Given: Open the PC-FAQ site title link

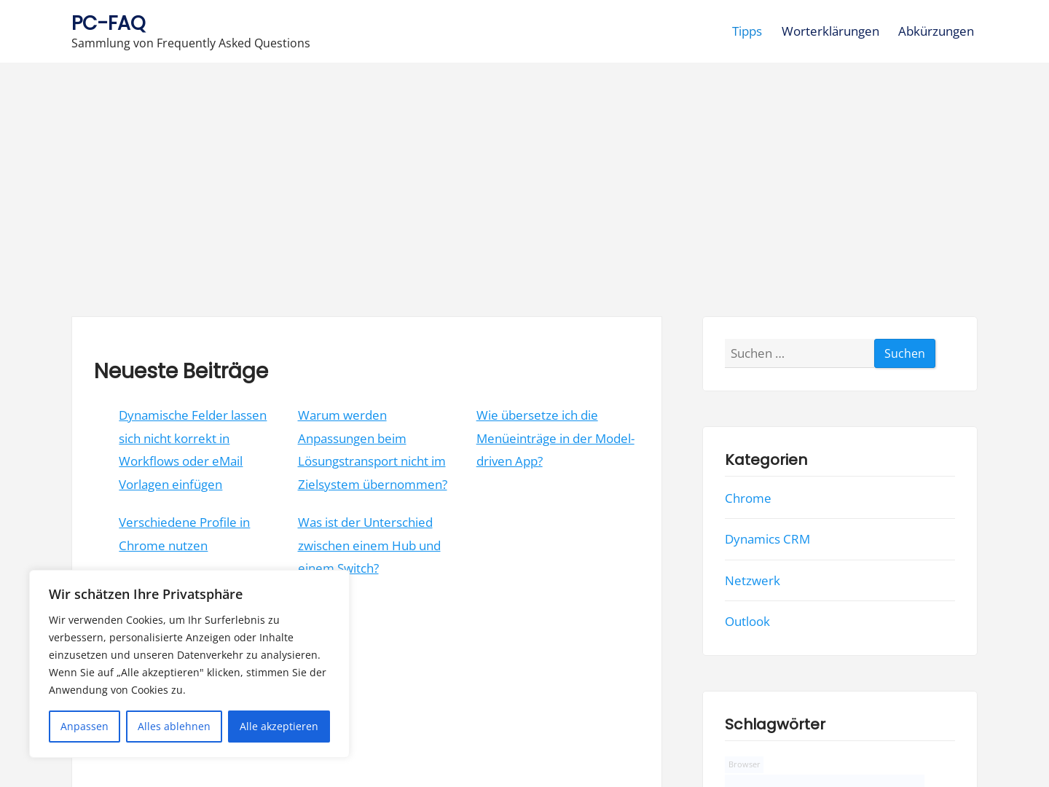Looking at the screenshot, I should click(x=109, y=23).
